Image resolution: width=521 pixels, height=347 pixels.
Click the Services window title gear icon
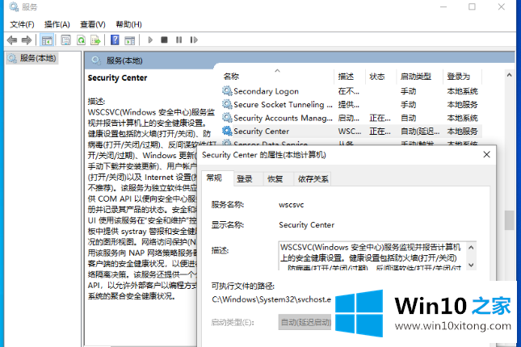pos(14,6)
